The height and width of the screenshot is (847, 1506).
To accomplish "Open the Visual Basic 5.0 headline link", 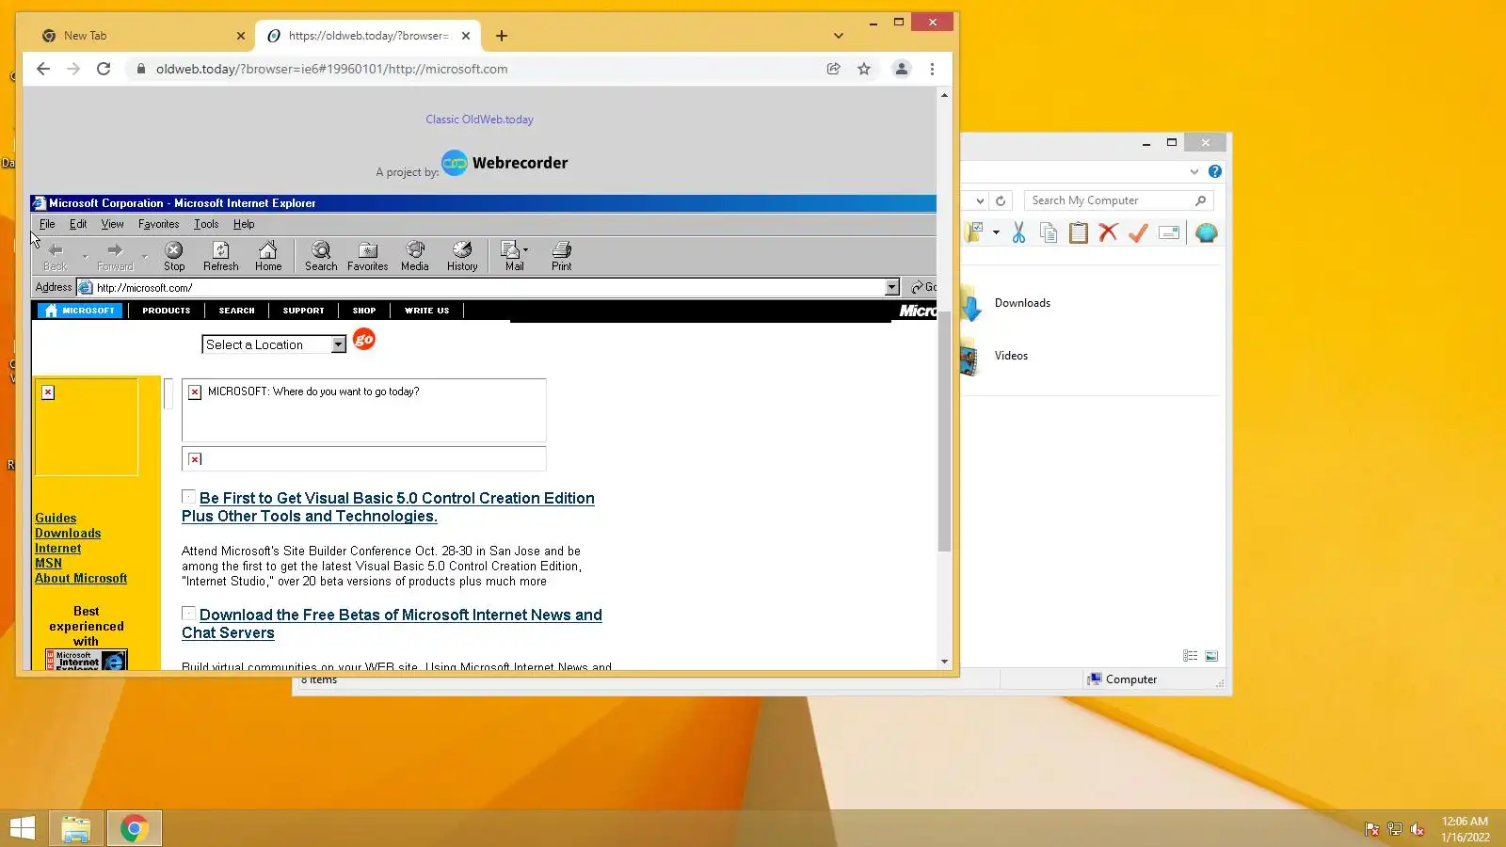I will tap(388, 507).
